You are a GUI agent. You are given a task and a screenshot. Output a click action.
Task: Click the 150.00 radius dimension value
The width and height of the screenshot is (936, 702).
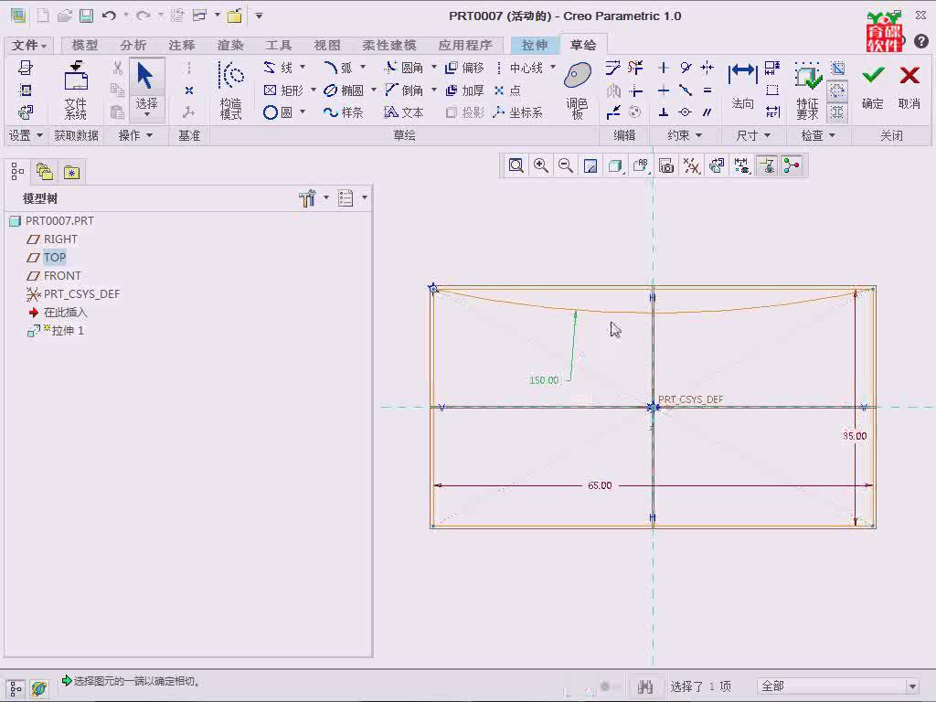(544, 379)
